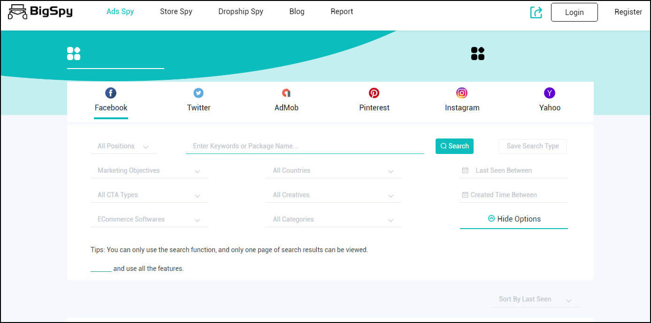Viewport: 651px width, 323px height.
Task: Click calendar icon beside Last Seen Between
Action: (x=465, y=170)
